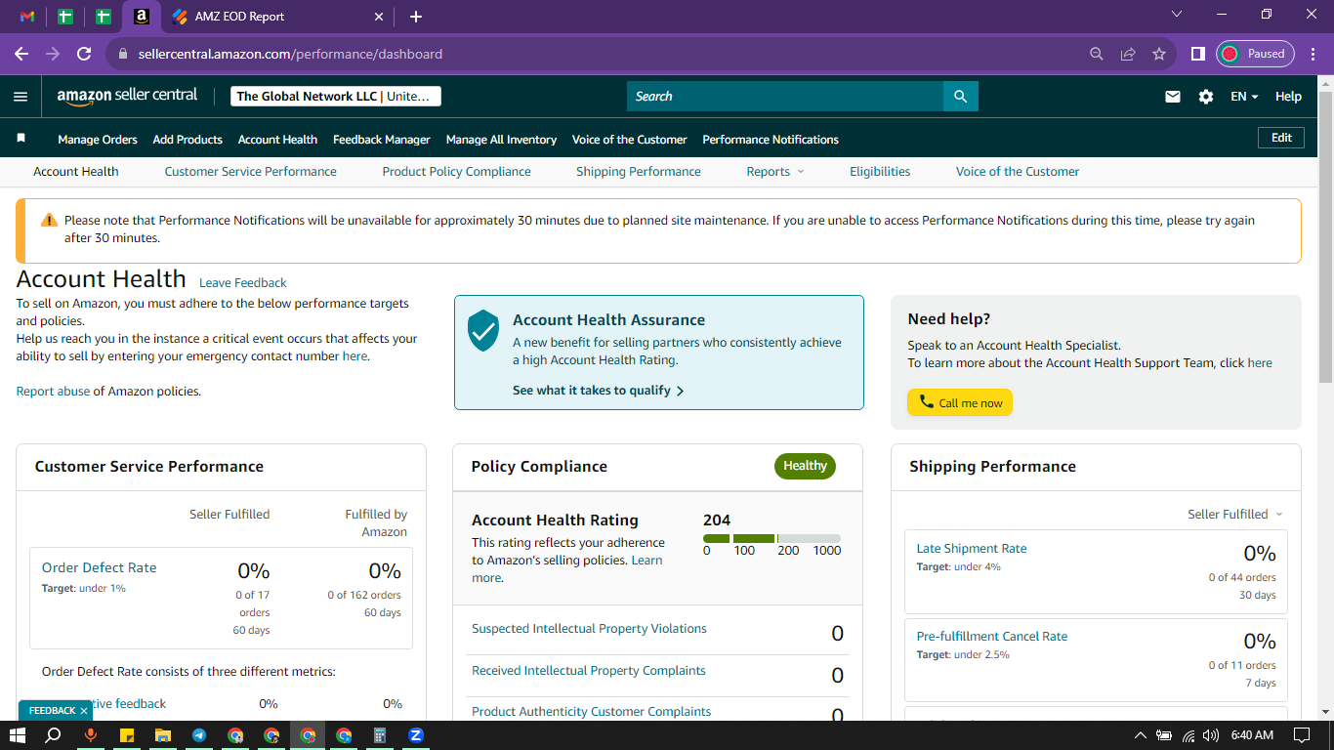Open the Chrome three-dot menu
Screen dimensions: 1334x750
pyautogui.click(x=1313, y=54)
